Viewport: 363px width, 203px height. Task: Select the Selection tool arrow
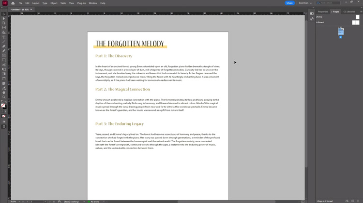(x=4, y=14)
